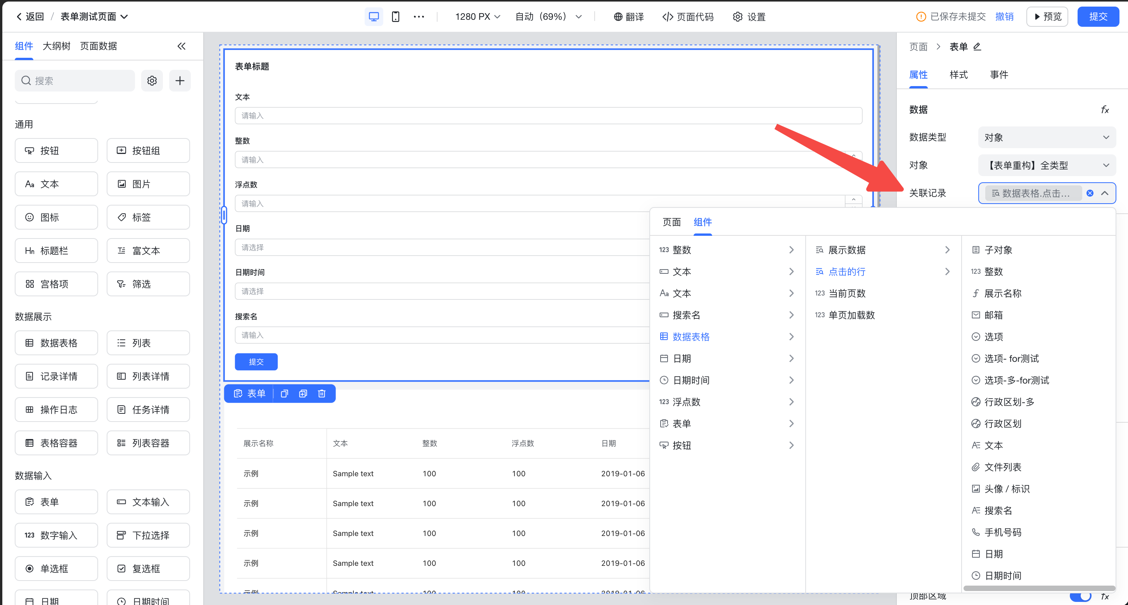Add component with plus icon
Viewport: 1128px width, 605px height.
[x=180, y=81]
